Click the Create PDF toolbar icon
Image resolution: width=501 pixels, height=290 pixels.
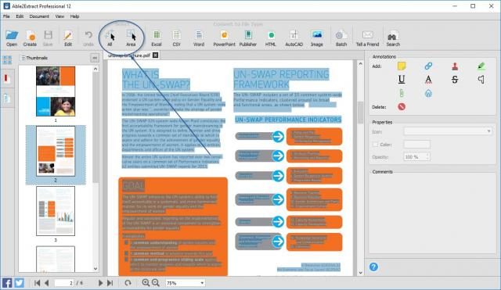tap(30, 38)
